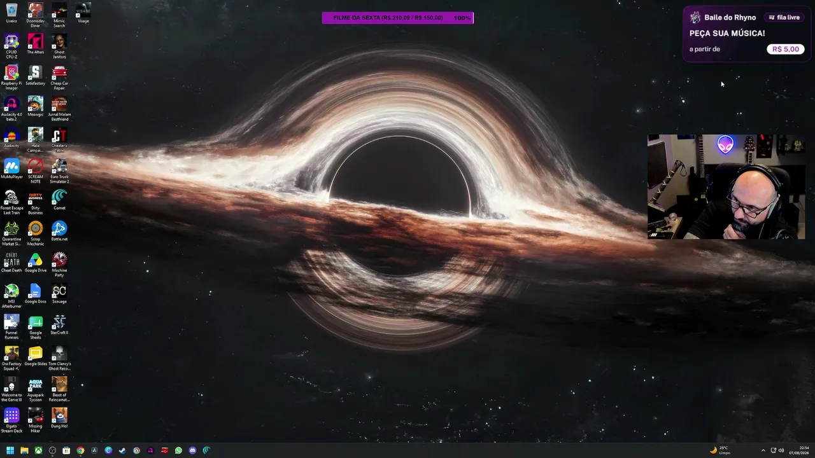Open Microsoft Store from the taskbar
815x458 pixels.
click(66, 450)
